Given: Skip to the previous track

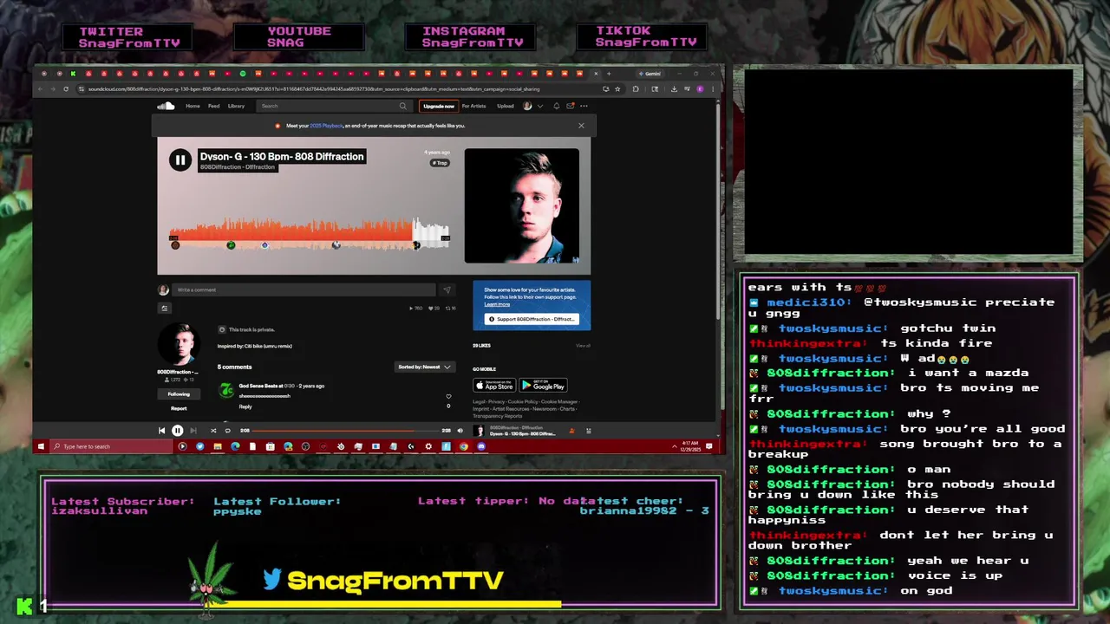Looking at the screenshot, I should (161, 430).
